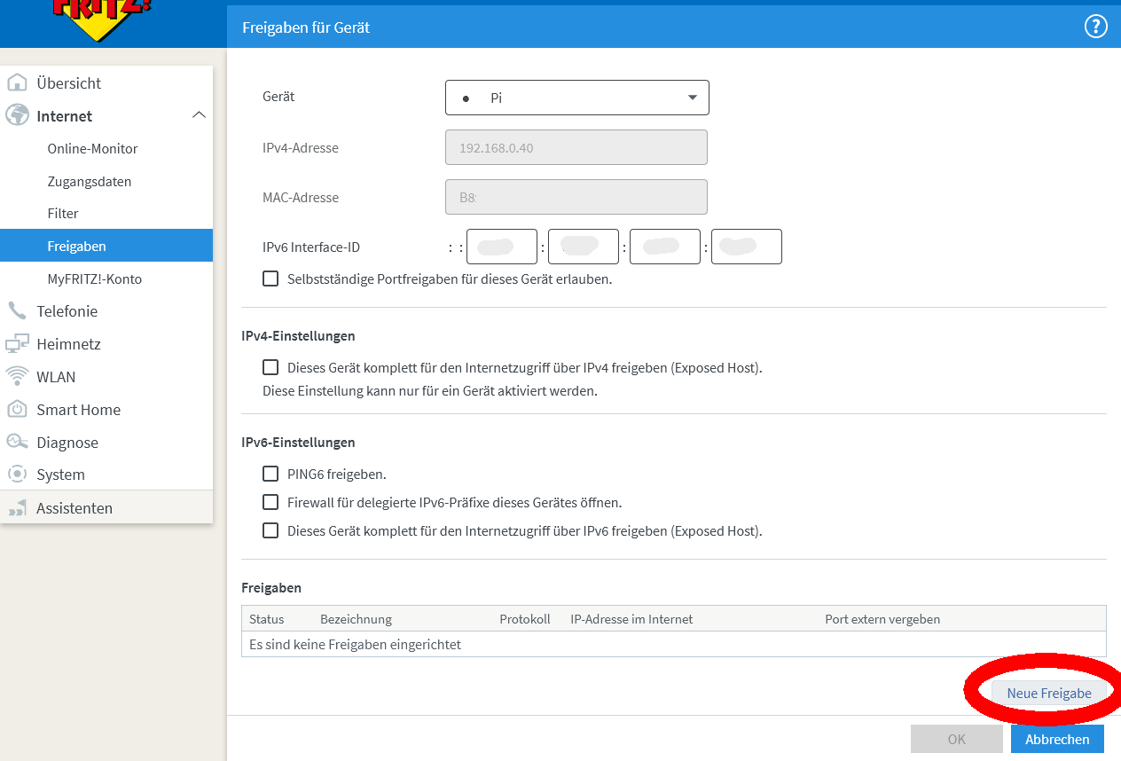Collapse the Internet menu chevron
Viewport: 1121px width, 761px height.
point(200,115)
